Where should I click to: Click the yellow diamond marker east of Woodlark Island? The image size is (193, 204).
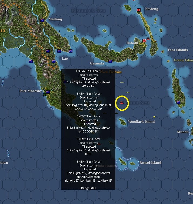coord(154,117)
